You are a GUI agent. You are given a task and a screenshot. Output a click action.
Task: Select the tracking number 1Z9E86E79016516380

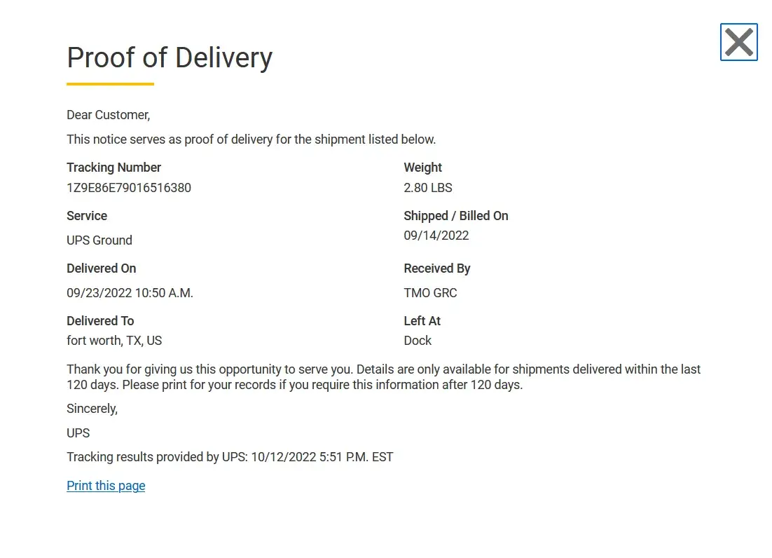[x=129, y=188]
